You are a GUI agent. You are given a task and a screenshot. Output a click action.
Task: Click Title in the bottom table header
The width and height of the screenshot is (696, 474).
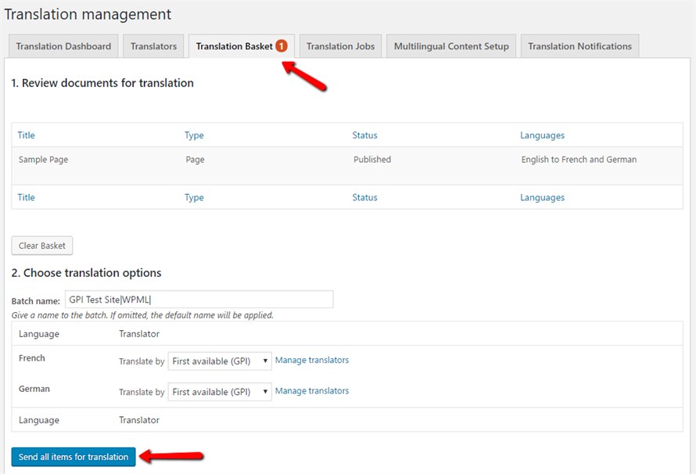pos(26,197)
